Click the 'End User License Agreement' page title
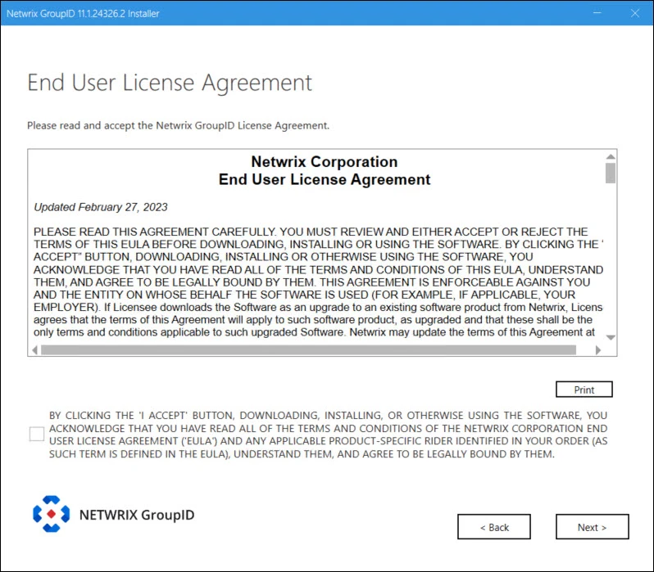Image resolution: width=654 pixels, height=572 pixels. coord(170,83)
